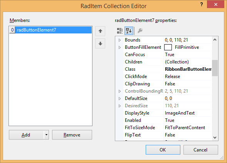This screenshot has width=227, height=163.
Task: Remove the selected member
Action: tap(72, 135)
